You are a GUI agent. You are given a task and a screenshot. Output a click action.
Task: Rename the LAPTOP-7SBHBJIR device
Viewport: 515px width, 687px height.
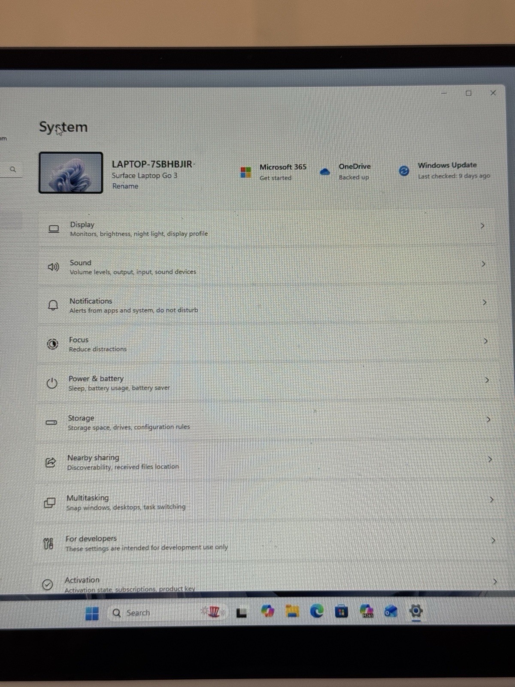pos(125,186)
